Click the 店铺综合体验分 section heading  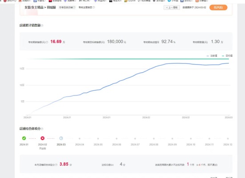[x=30, y=129]
